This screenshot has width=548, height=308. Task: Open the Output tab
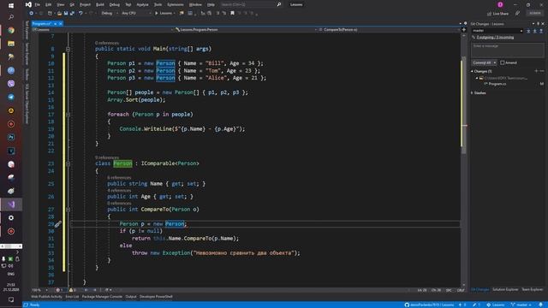(131, 297)
